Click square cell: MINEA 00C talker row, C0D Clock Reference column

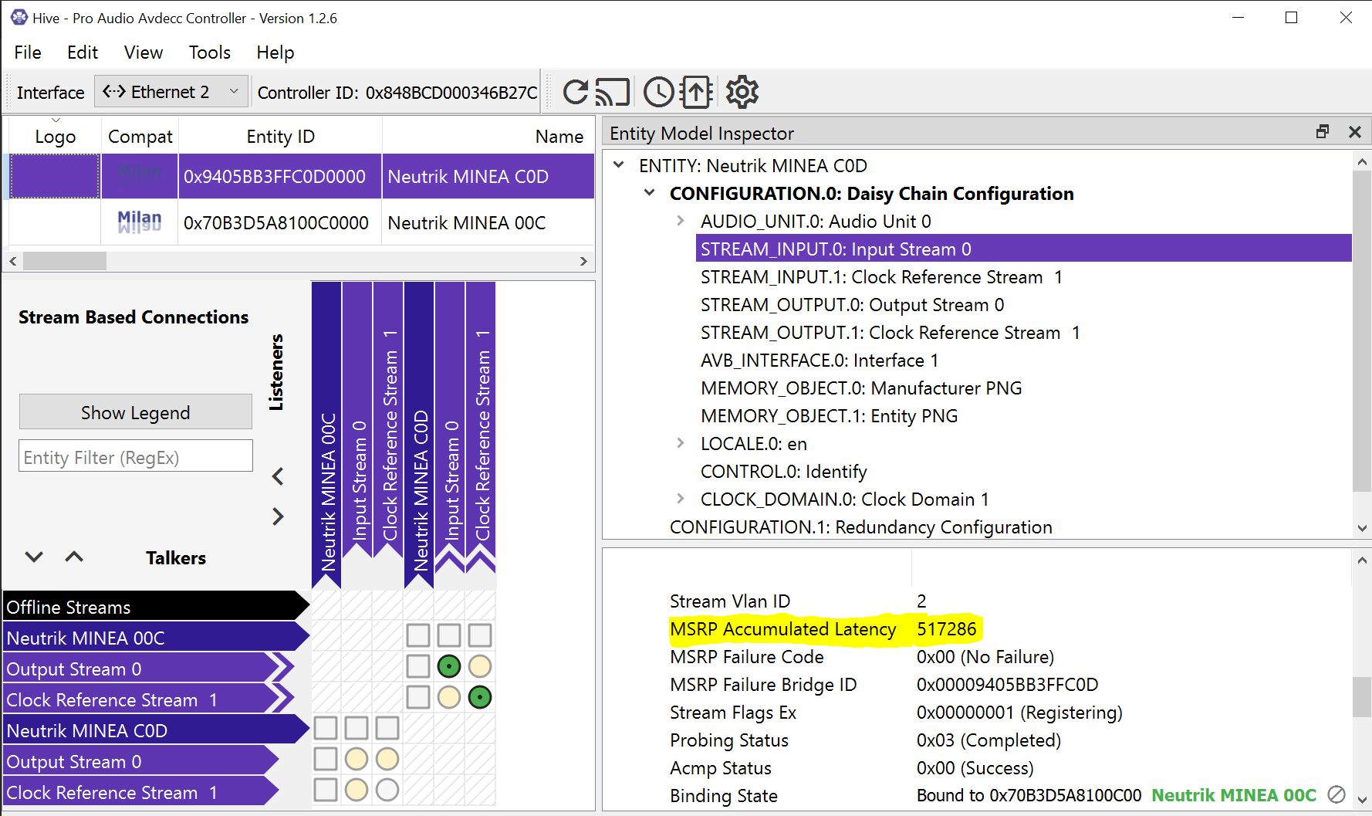(480, 635)
